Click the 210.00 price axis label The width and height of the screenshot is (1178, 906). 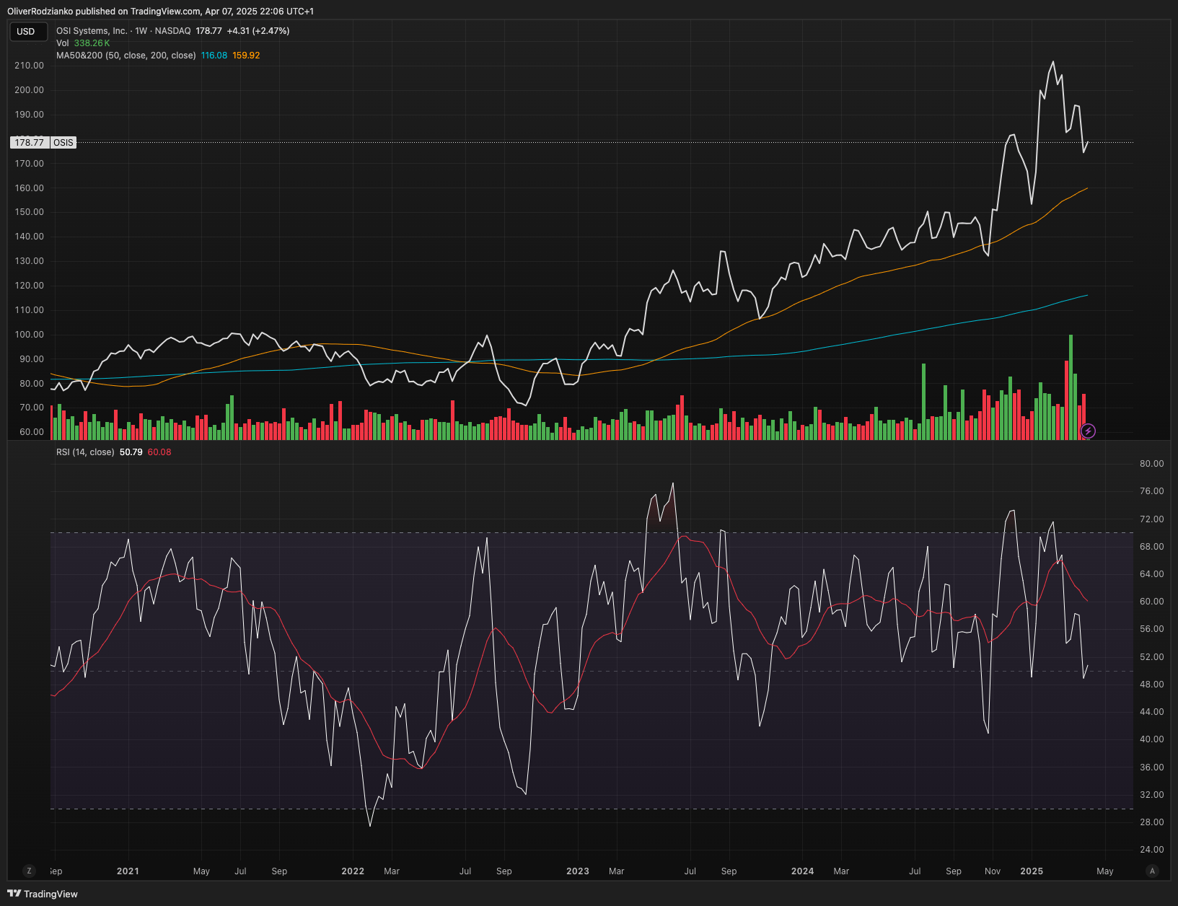(30, 66)
